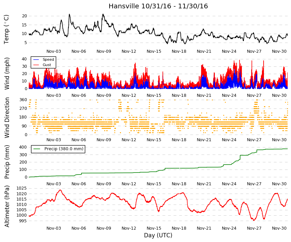Click the red Gust line in wind legend
This screenshot has height=242, width=291.
(36, 65)
